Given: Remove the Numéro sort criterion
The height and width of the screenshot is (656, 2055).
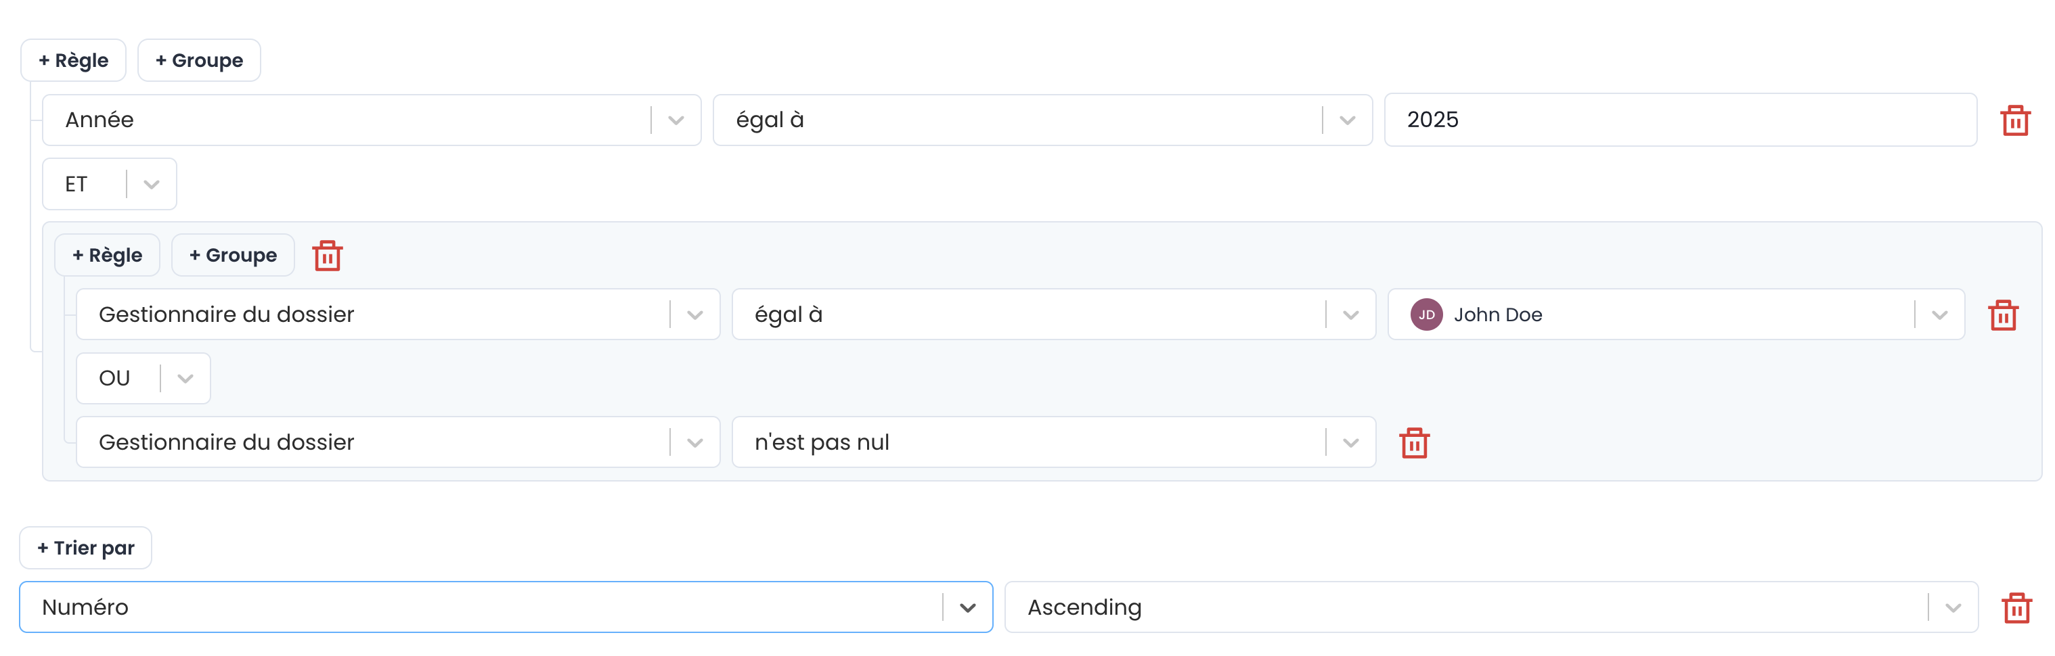Looking at the screenshot, I should coord(2016,607).
